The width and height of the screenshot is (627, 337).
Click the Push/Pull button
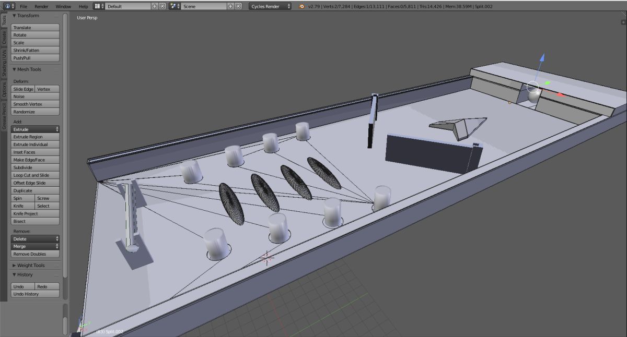coord(36,58)
